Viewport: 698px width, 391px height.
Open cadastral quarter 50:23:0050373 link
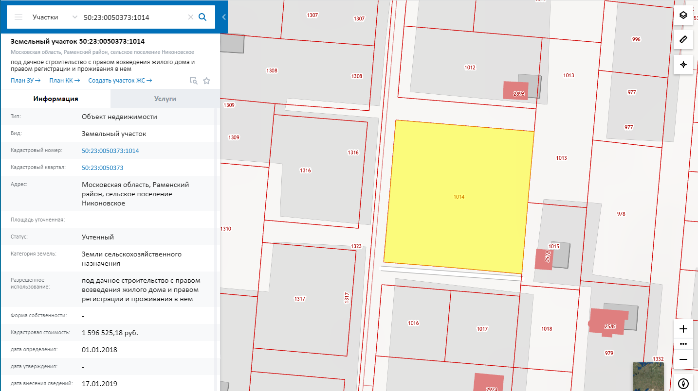coord(102,168)
